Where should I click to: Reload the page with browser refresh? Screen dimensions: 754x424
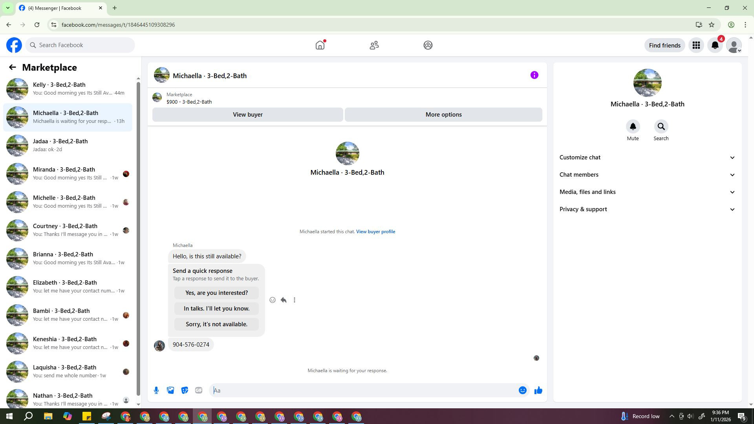point(37,25)
